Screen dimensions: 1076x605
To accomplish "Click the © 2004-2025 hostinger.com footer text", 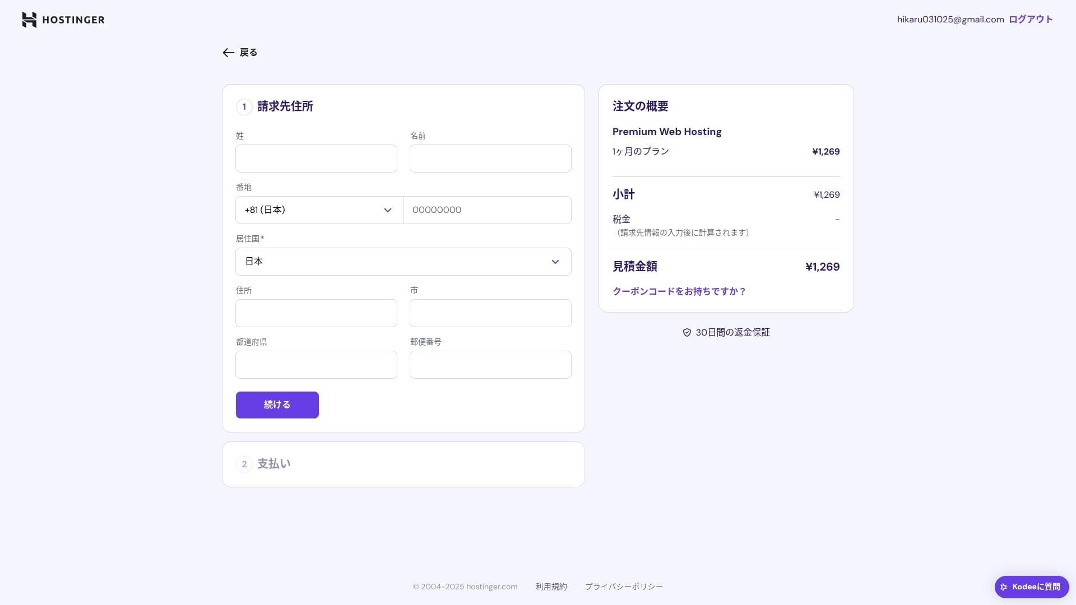I will point(465,587).
